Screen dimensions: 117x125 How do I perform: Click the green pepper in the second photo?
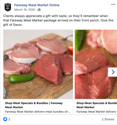(79, 40)
